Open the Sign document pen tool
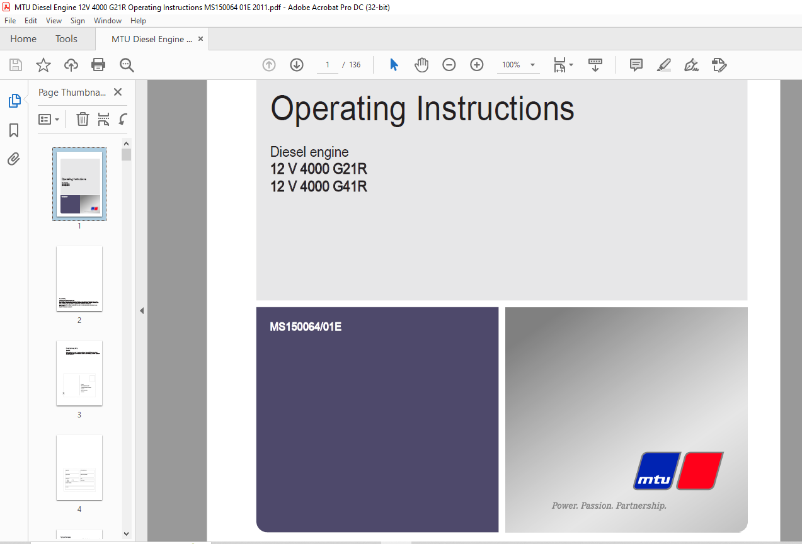This screenshot has height=544, width=802. [x=692, y=65]
